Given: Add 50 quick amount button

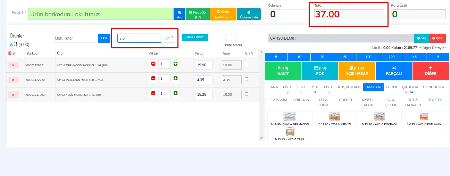Looking at the screenshot, I should point(345,57).
